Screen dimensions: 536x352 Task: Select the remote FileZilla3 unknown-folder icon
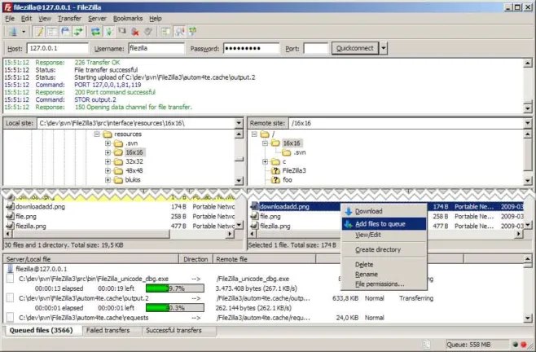point(275,170)
